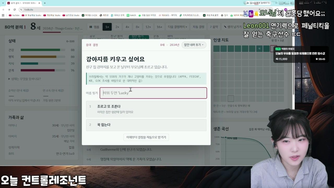334x188 pixels.
Task: Open a new browser tab
Action: click(45, 3)
